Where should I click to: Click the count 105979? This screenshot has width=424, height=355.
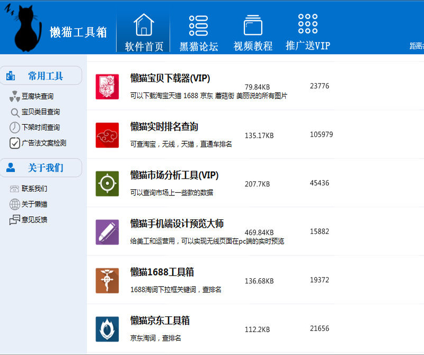(x=321, y=135)
